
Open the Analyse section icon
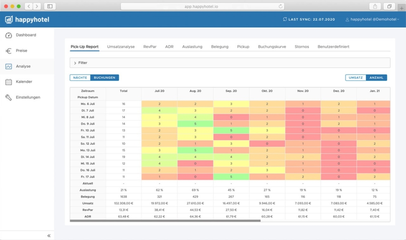point(8,66)
